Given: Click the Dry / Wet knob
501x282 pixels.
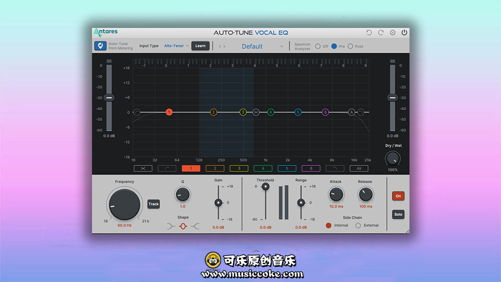Looking at the screenshot, I should click(393, 159).
